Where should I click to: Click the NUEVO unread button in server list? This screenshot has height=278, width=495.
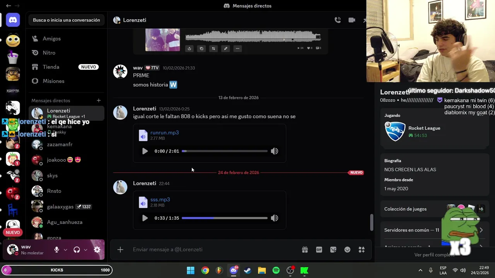(13, 232)
